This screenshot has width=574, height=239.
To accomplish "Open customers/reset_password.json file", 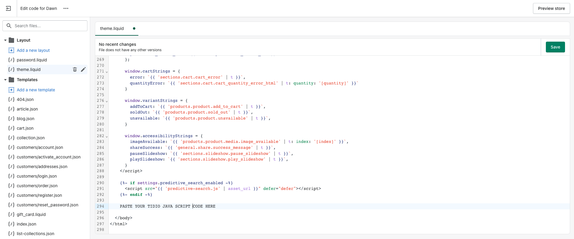I will tap(47, 205).
